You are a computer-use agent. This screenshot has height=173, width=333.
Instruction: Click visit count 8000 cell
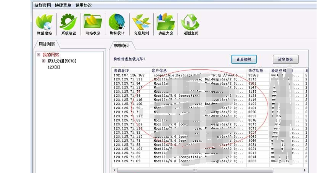252,161
